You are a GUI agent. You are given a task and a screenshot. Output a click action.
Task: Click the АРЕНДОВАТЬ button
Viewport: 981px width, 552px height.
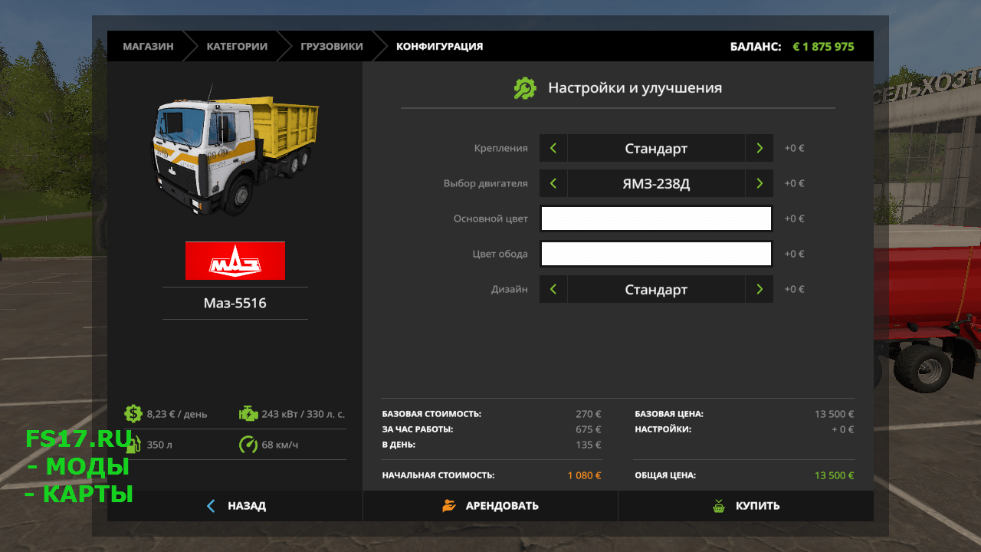[x=490, y=506]
